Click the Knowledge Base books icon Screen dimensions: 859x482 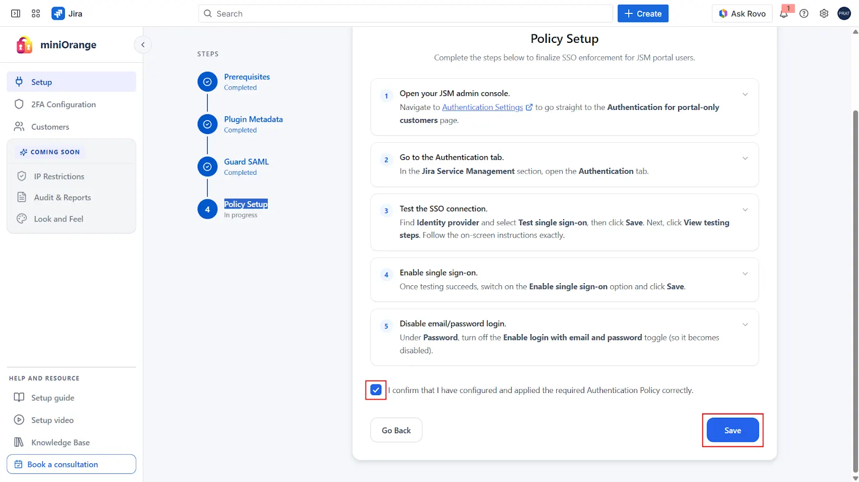19,442
